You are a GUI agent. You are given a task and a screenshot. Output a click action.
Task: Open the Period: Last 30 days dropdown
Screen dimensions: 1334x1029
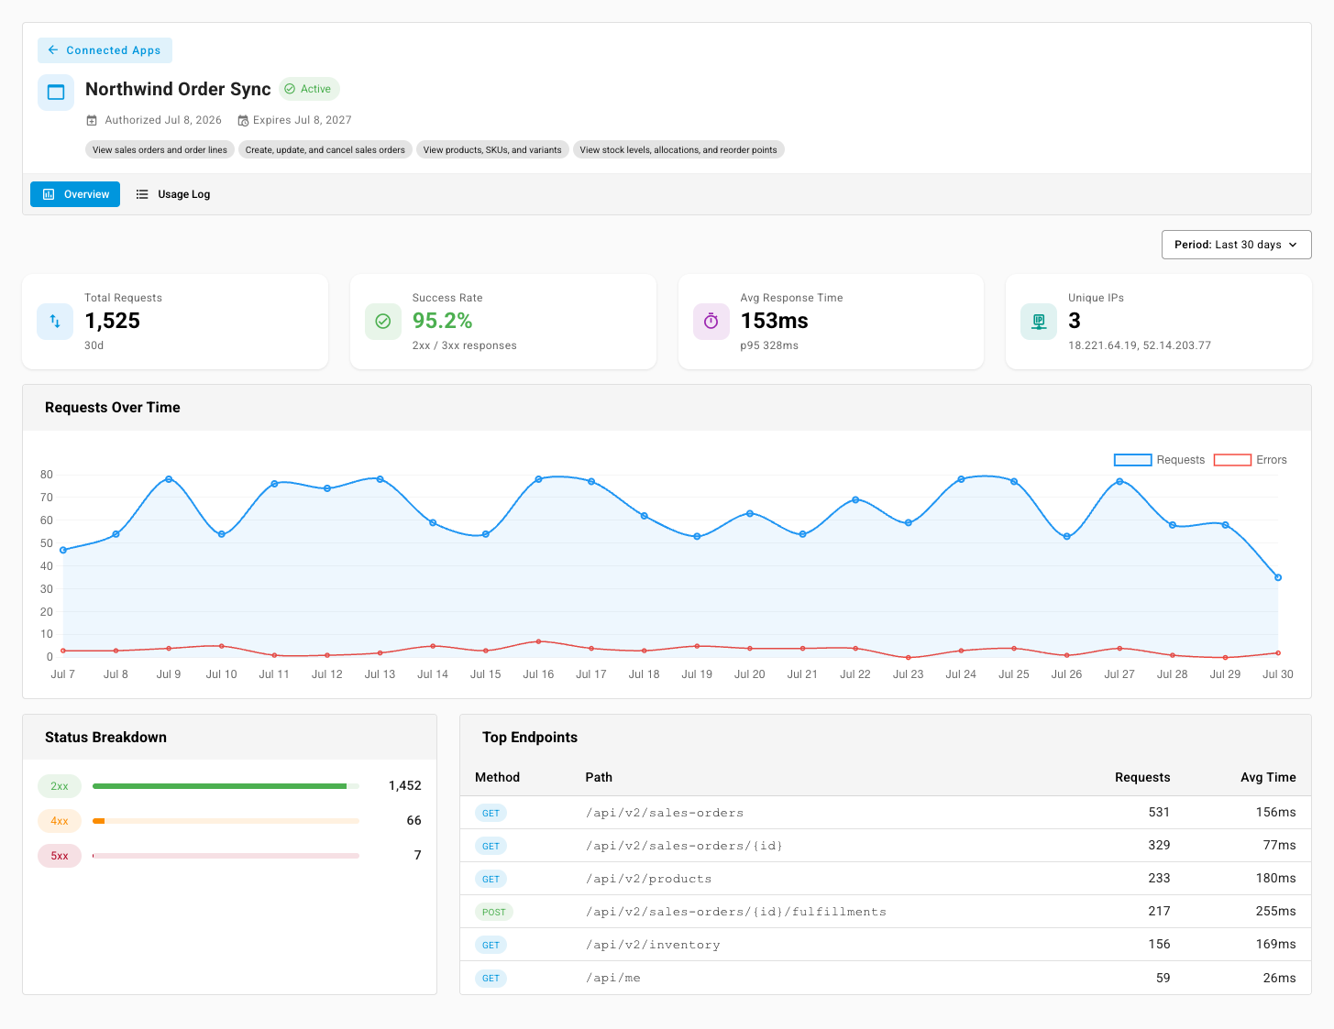click(x=1236, y=245)
